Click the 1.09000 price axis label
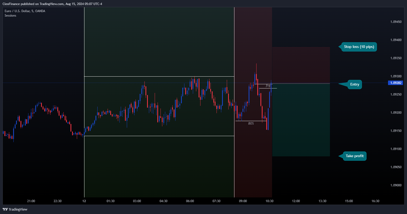This screenshot has height=214, width=407. coord(396,185)
